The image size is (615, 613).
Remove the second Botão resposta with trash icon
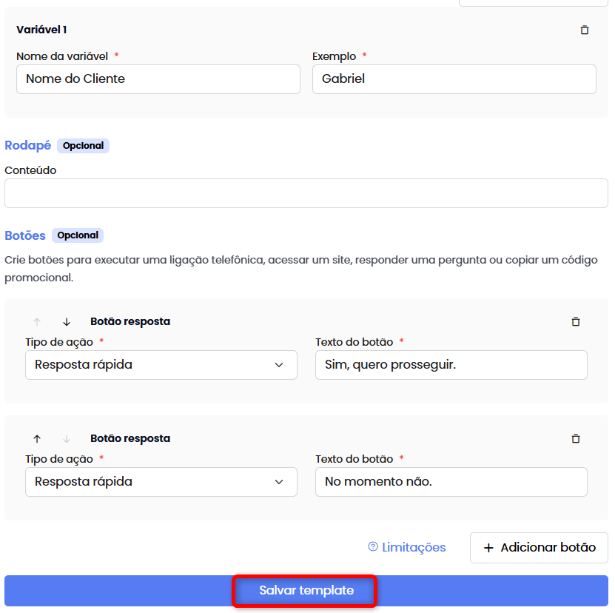pyautogui.click(x=576, y=438)
